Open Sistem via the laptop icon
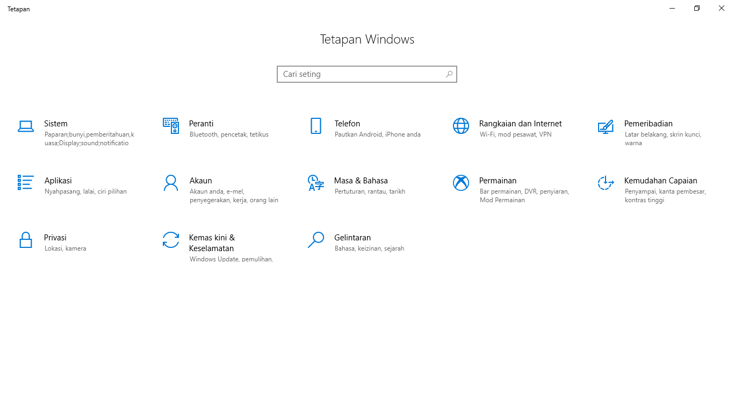 pos(26,126)
